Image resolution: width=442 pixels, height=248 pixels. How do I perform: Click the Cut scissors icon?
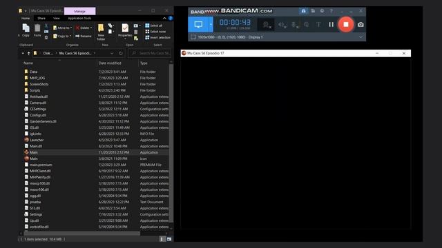click(x=46, y=26)
